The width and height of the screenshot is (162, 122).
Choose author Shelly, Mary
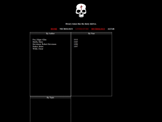click(38, 42)
